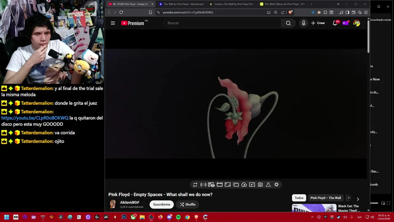
Task: Open ESP keyboard language selector
Action: pyautogui.click(x=360, y=217)
